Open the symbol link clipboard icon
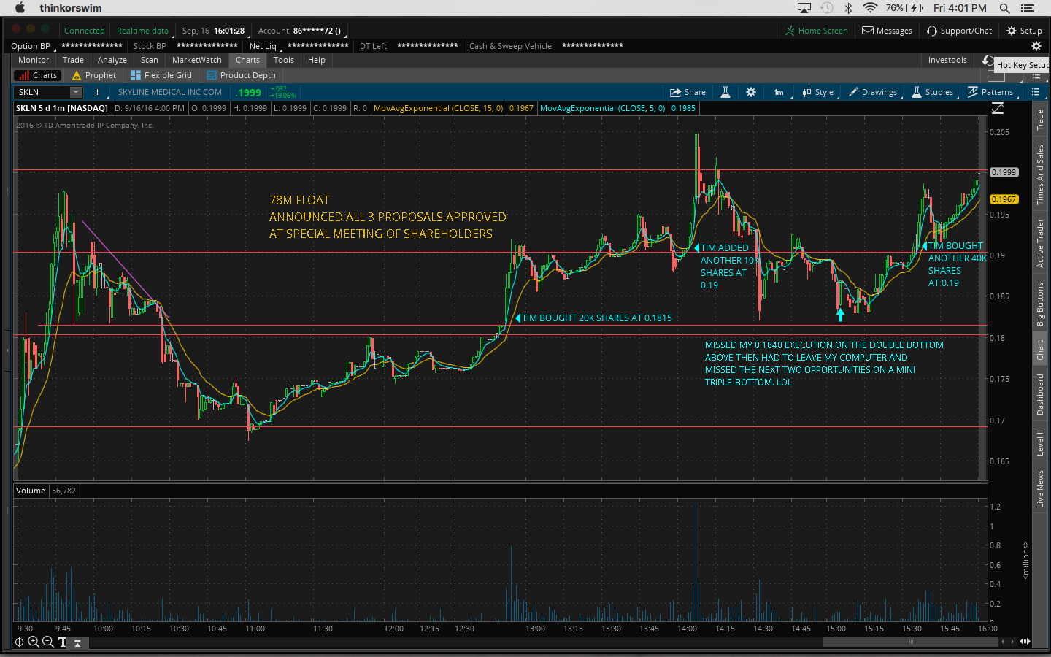Screen dimensions: 1051x657 [97, 92]
